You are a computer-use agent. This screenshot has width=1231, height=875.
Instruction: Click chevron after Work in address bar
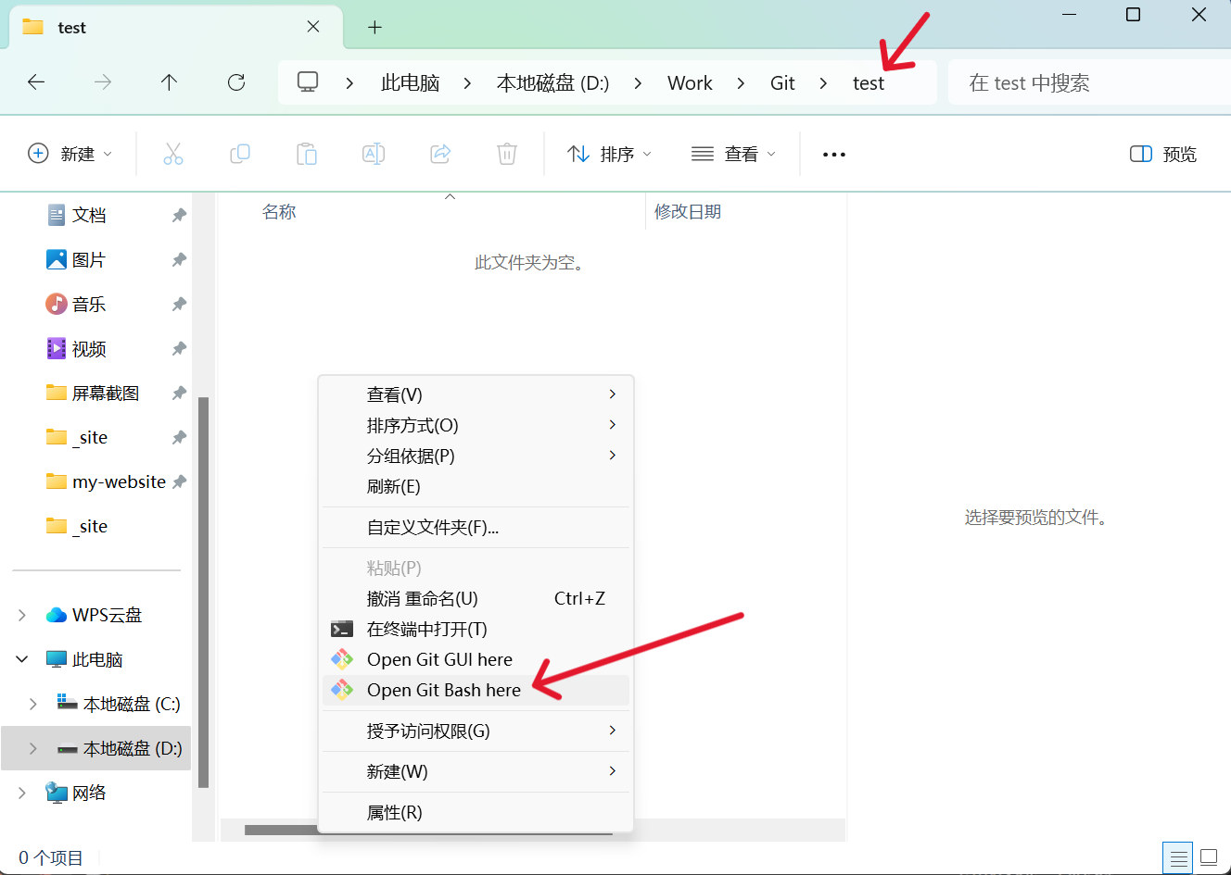pos(741,83)
